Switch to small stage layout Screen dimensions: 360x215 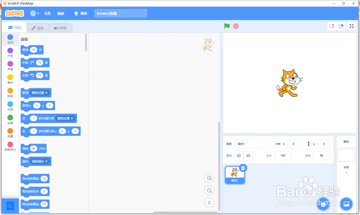(x=332, y=26)
